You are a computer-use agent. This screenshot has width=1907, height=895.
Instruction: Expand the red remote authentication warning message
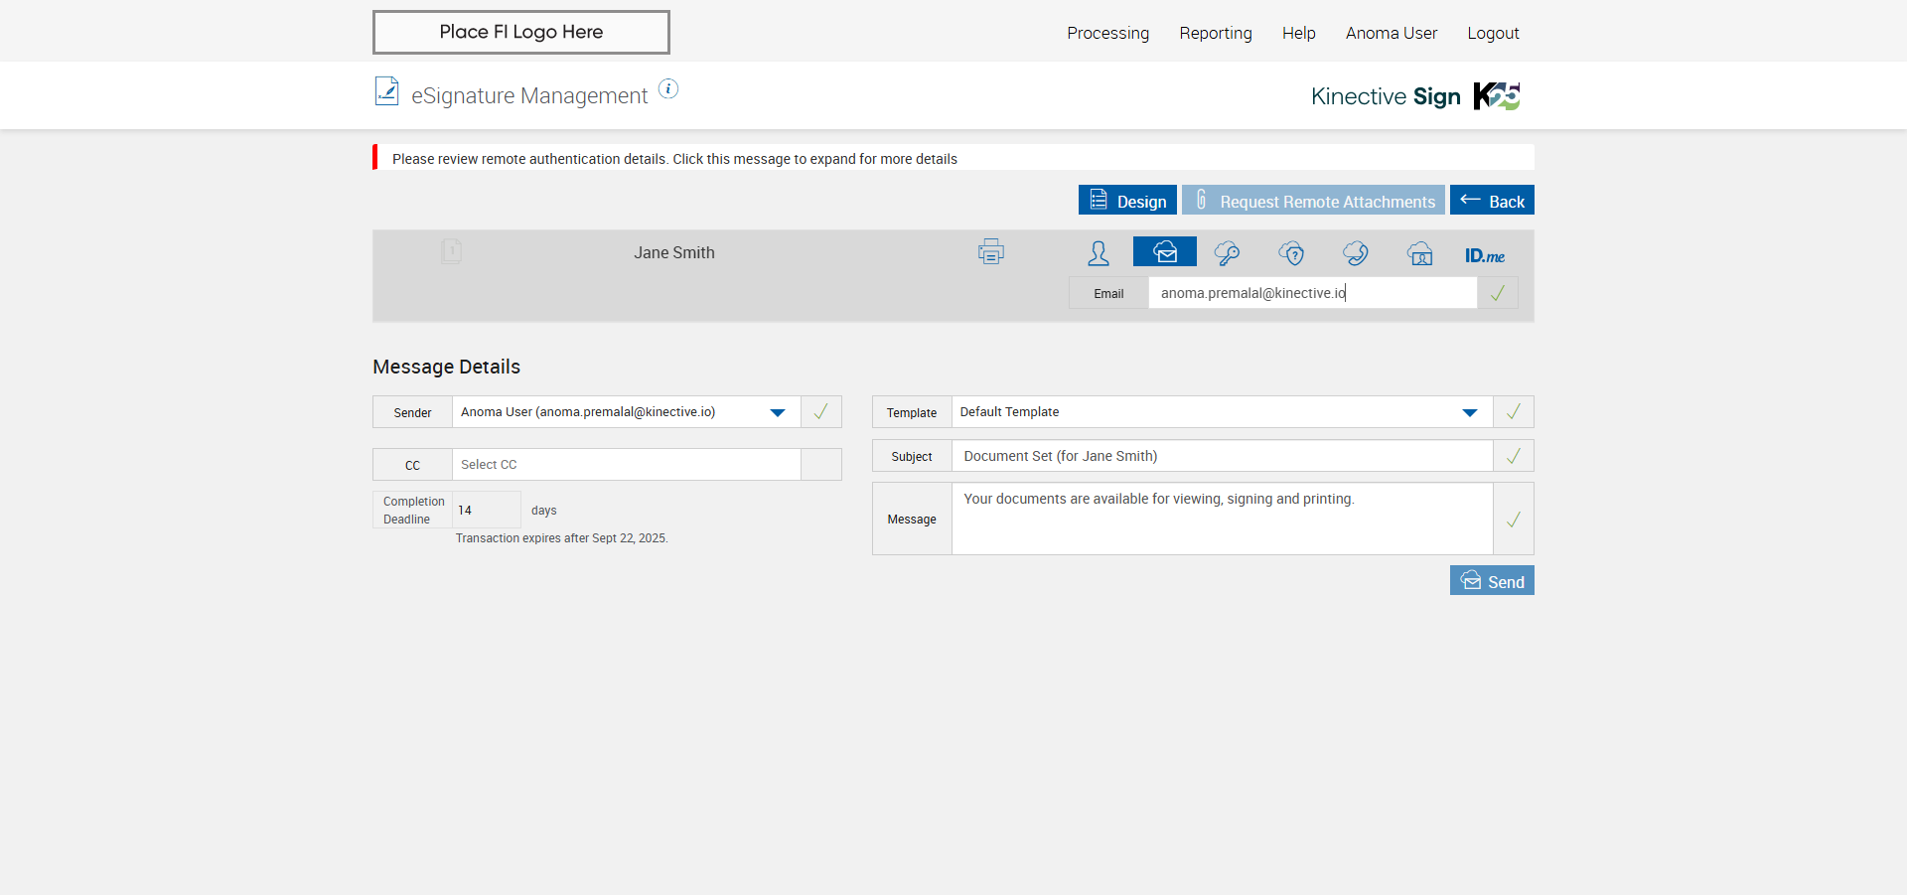coord(674,159)
